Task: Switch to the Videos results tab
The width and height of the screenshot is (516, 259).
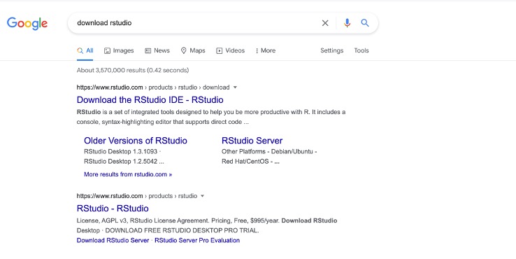Action: pos(230,50)
